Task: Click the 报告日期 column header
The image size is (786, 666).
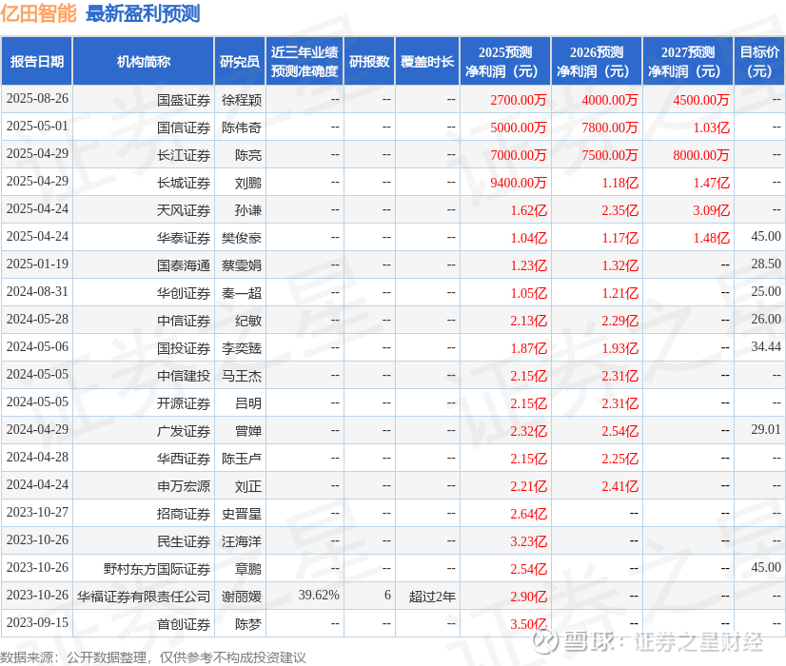Action: click(37, 61)
